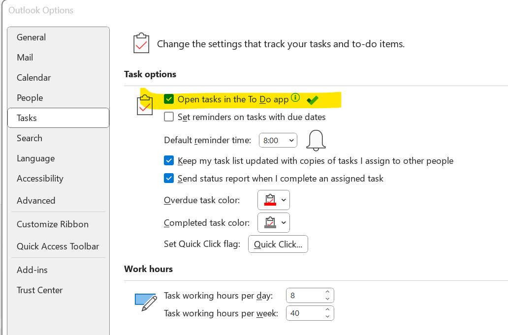Open the Trust Center section
The width and height of the screenshot is (508, 335).
[40, 290]
